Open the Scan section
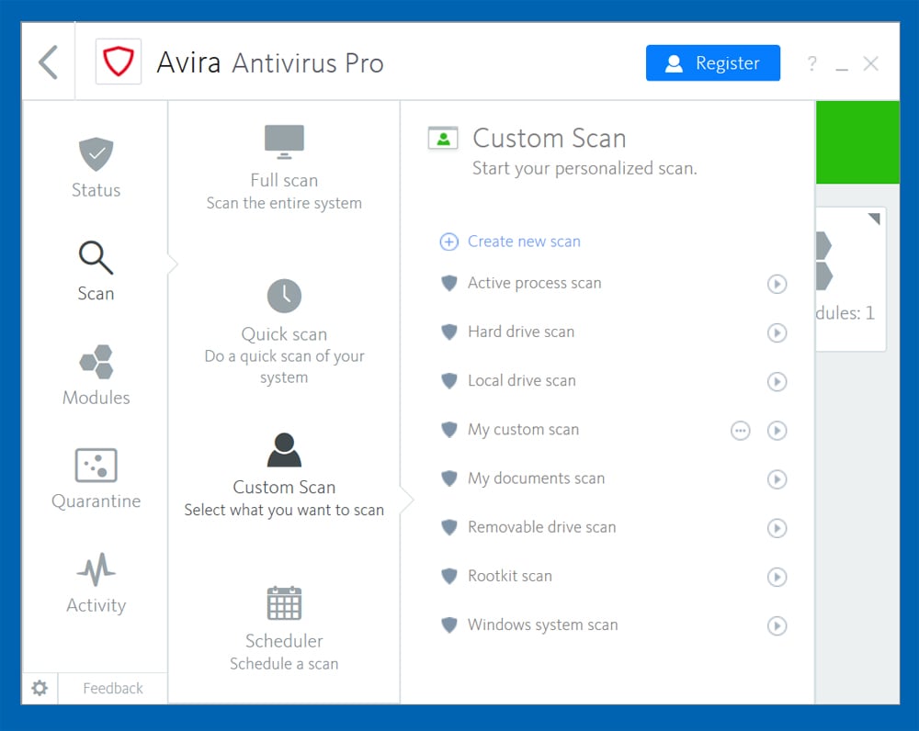This screenshot has width=919, height=731. [x=96, y=271]
